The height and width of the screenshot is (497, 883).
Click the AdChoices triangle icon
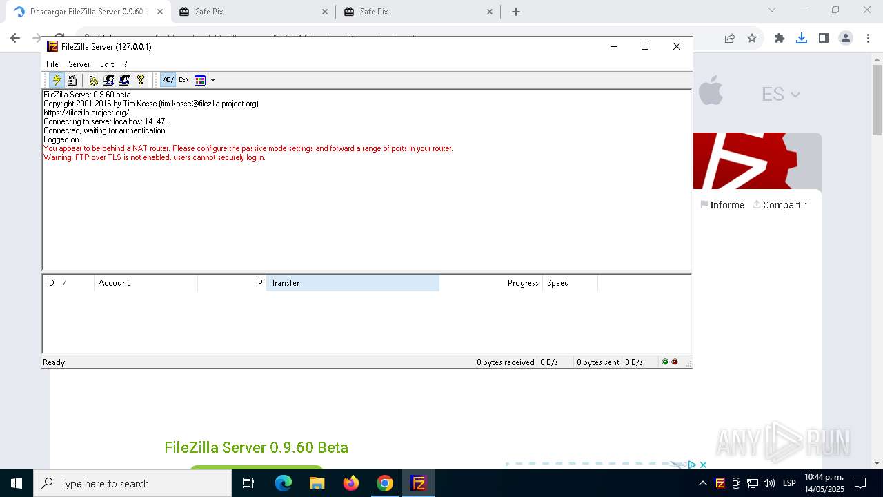pyautogui.click(x=692, y=465)
